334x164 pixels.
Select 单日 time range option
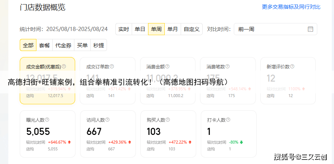[140, 29]
